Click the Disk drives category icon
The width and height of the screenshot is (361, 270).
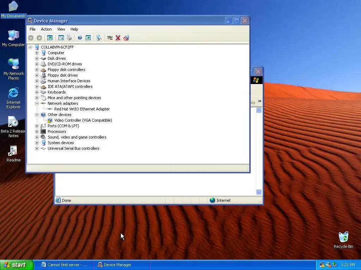[43, 58]
